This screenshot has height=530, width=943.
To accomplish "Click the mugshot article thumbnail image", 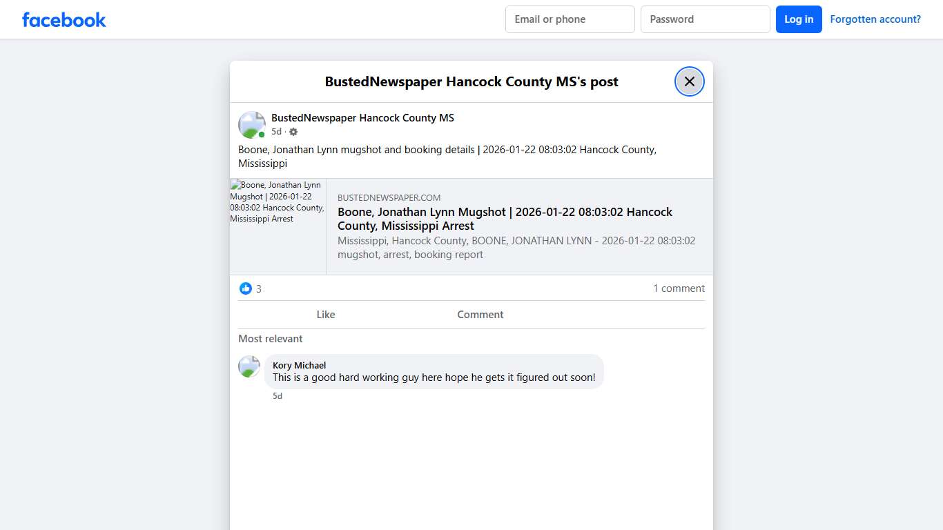I will coord(278,226).
